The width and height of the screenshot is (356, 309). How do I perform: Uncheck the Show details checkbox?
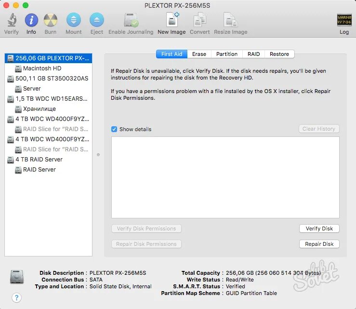(114, 129)
